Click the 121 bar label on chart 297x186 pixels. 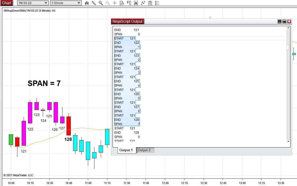click(24, 151)
